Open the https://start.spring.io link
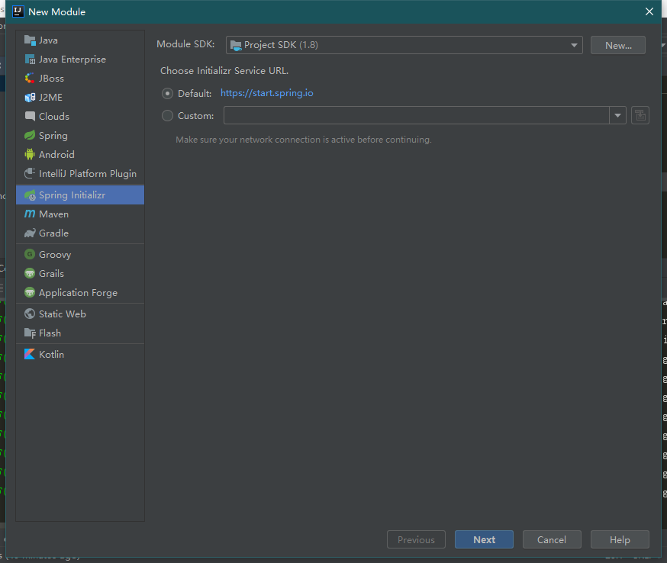 [x=266, y=93]
